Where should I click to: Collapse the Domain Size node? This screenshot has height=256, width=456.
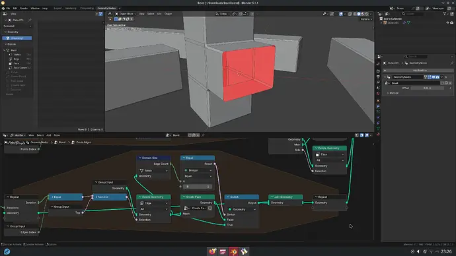point(140,158)
